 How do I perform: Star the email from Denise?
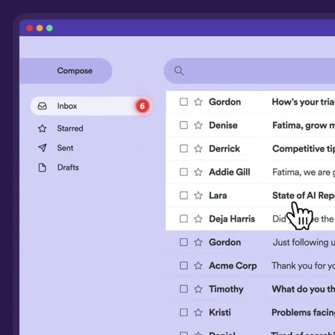pyautogui.click(x=198, y=125)
